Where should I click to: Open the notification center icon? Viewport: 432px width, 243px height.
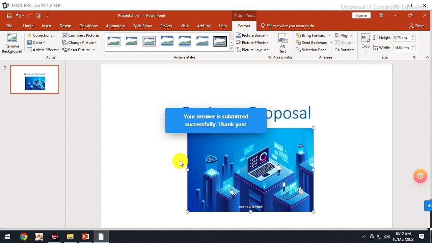point(422,237)
